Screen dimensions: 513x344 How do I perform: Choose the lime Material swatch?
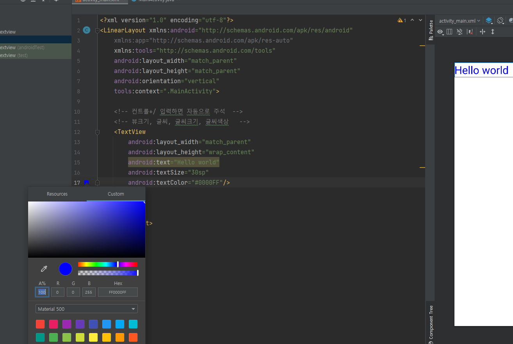tap(80, 337)
